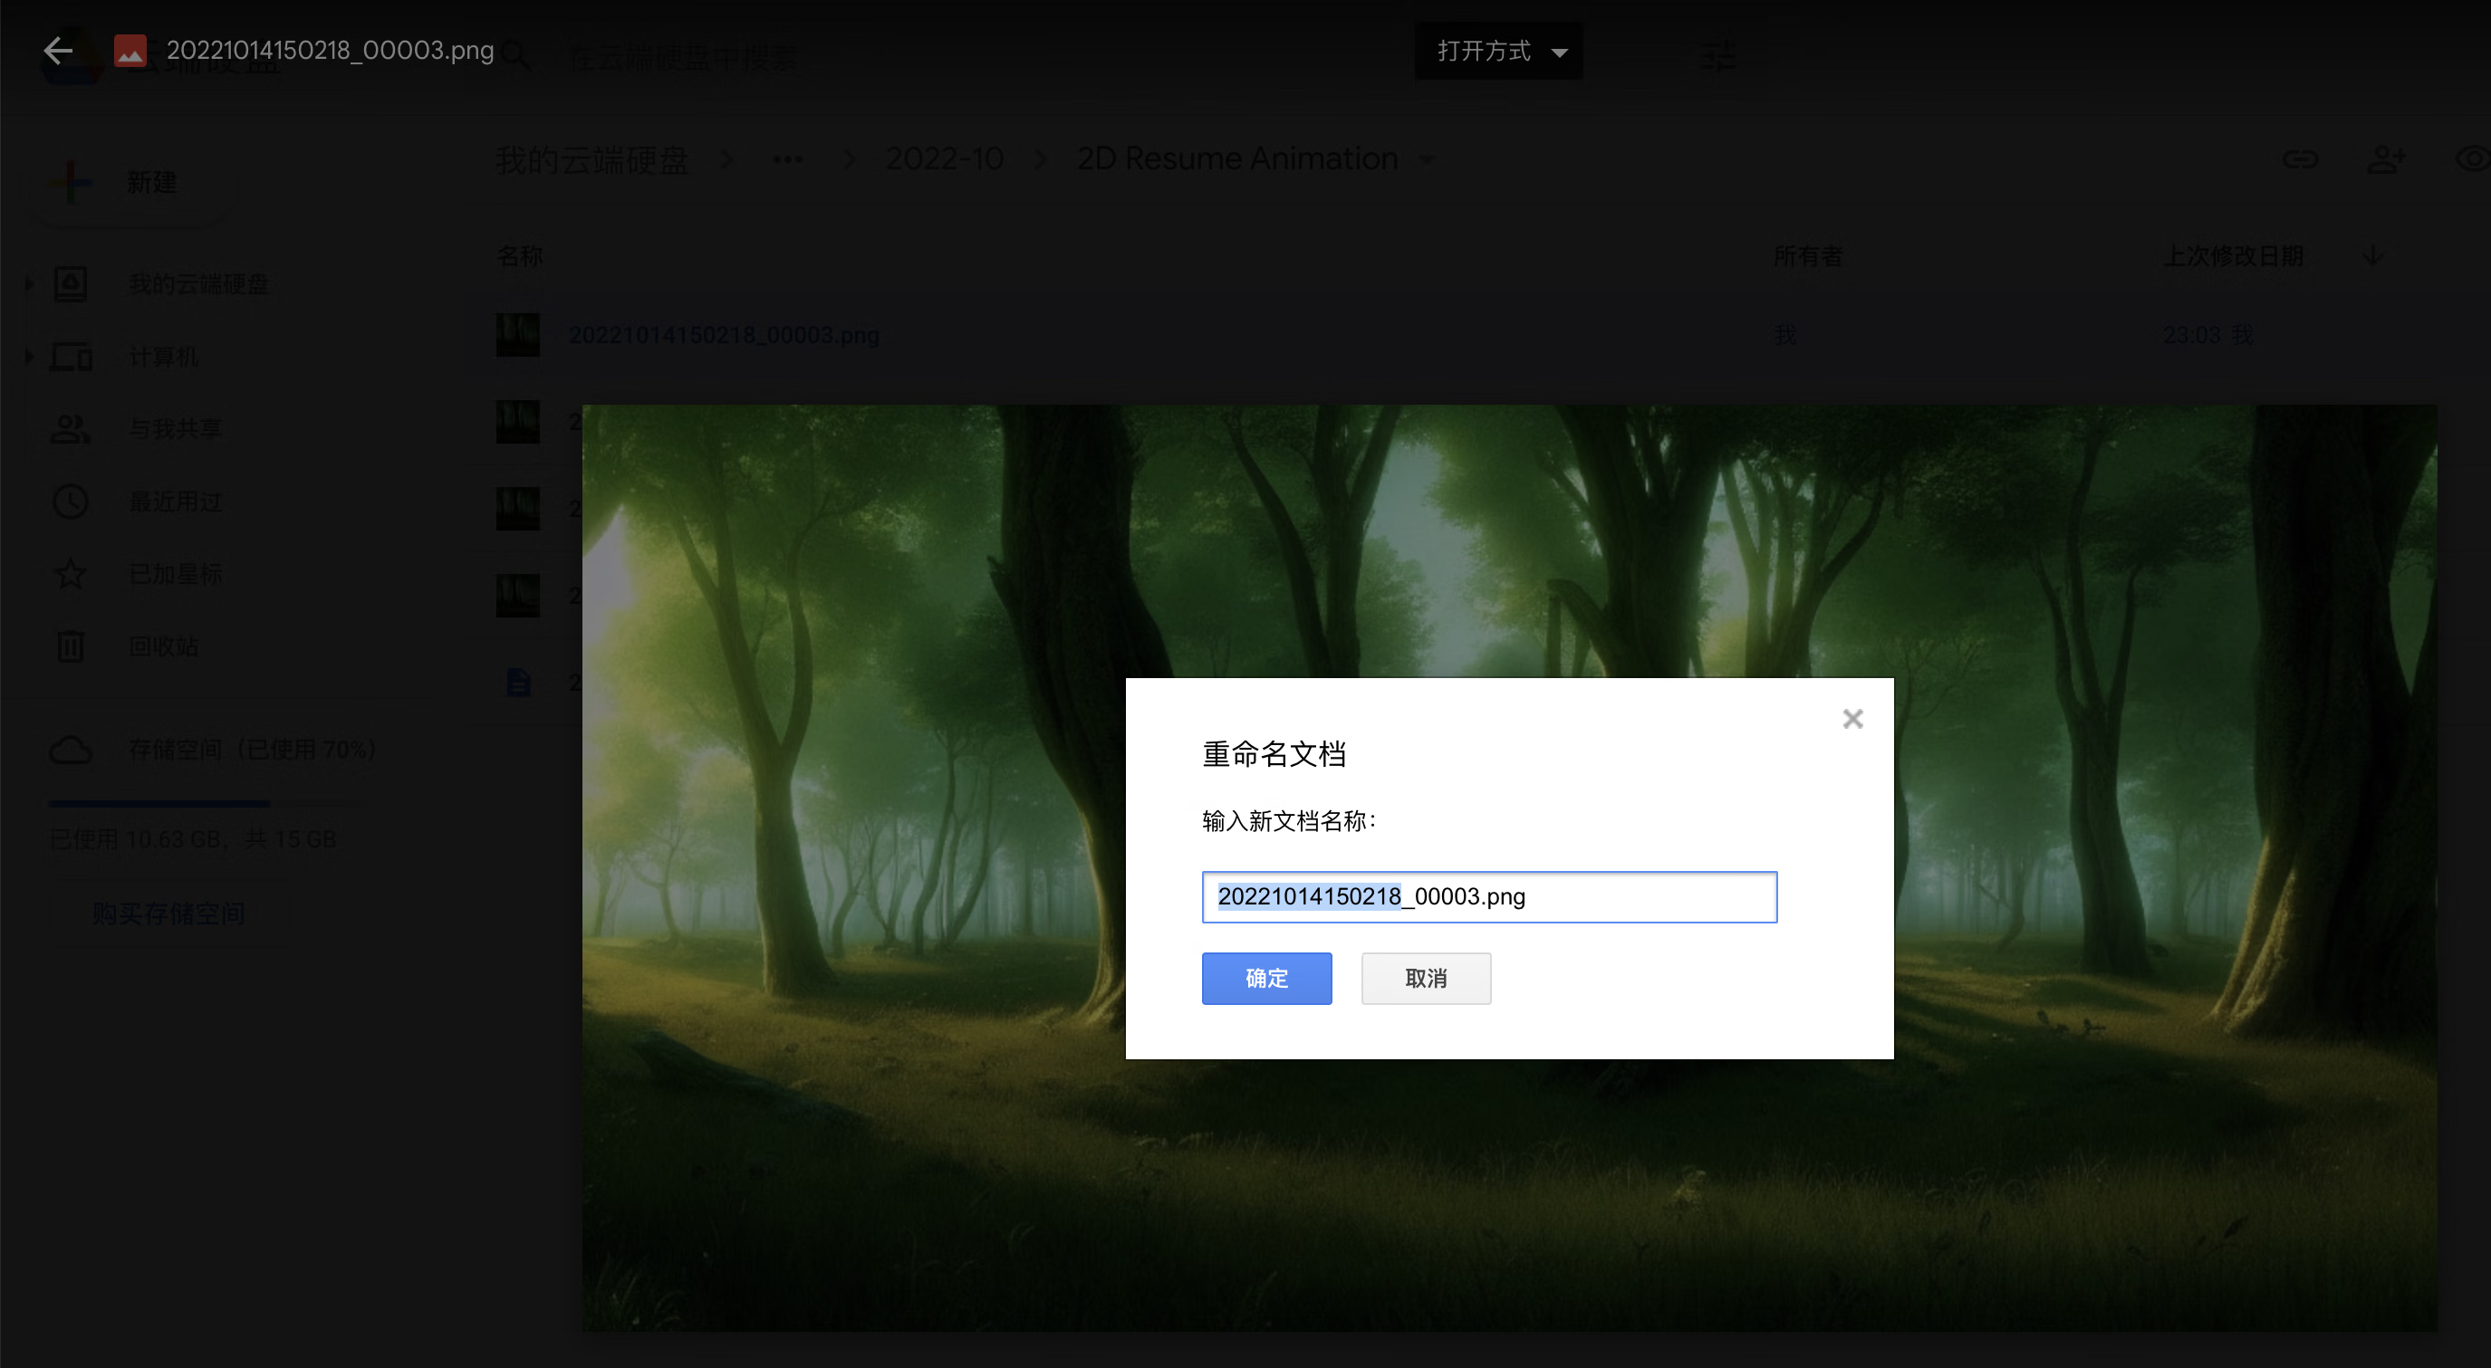Viewport: 2491px width, 1368px height.
Task: Expand 计算机 tree arrow
Action: coord(28,357)
